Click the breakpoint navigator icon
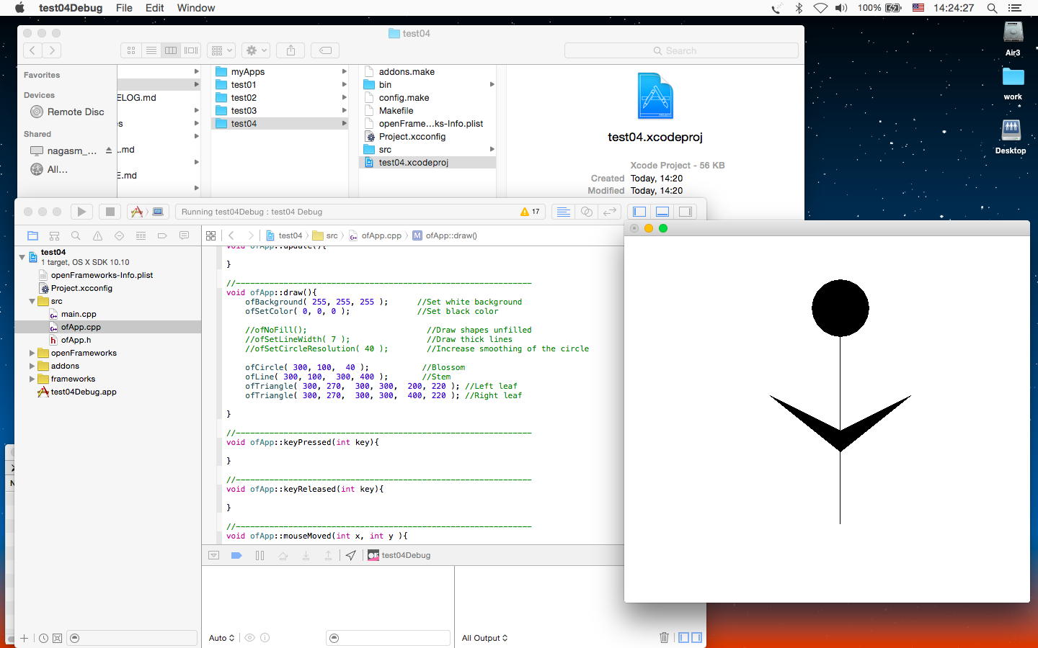 click(x=162, y=235)
